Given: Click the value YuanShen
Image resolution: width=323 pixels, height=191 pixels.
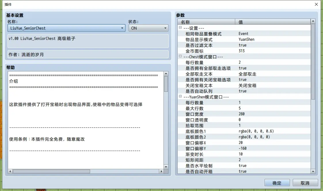Looking at the screenshot, I should click(246, 39).
